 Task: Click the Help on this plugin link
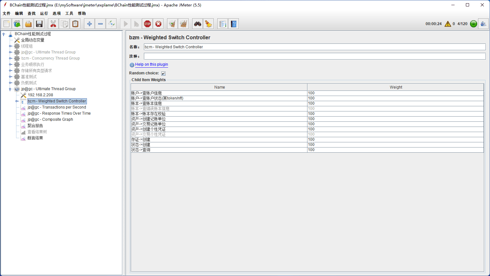[x=151, y=64]
